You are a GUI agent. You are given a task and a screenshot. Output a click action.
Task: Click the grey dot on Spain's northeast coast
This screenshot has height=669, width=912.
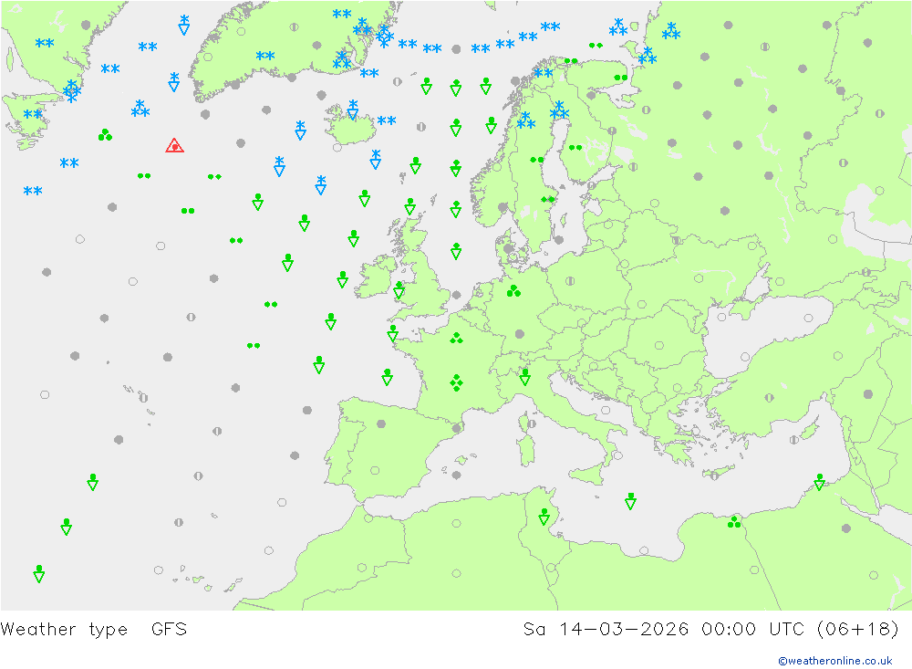[x=457, y=429]
